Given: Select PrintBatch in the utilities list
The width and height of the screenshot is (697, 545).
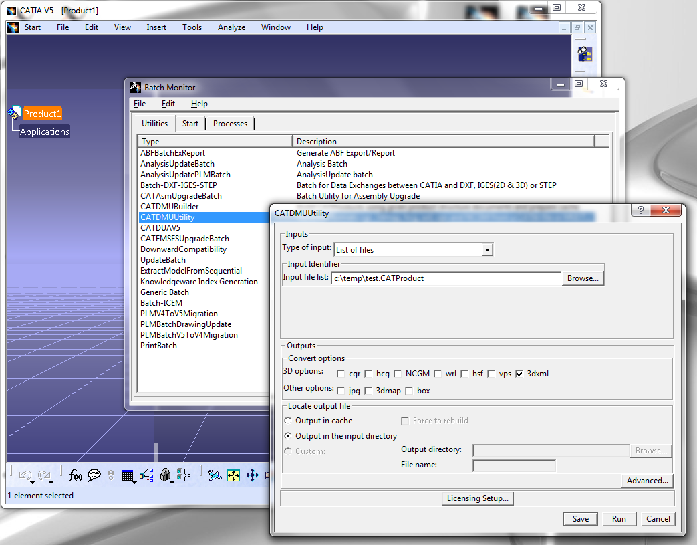Looking at the screenshot, I should 158,346.
